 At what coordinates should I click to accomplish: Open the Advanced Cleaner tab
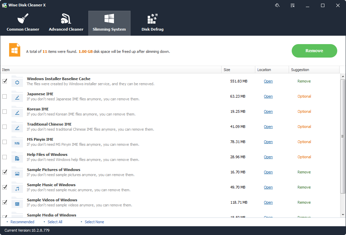66,23
